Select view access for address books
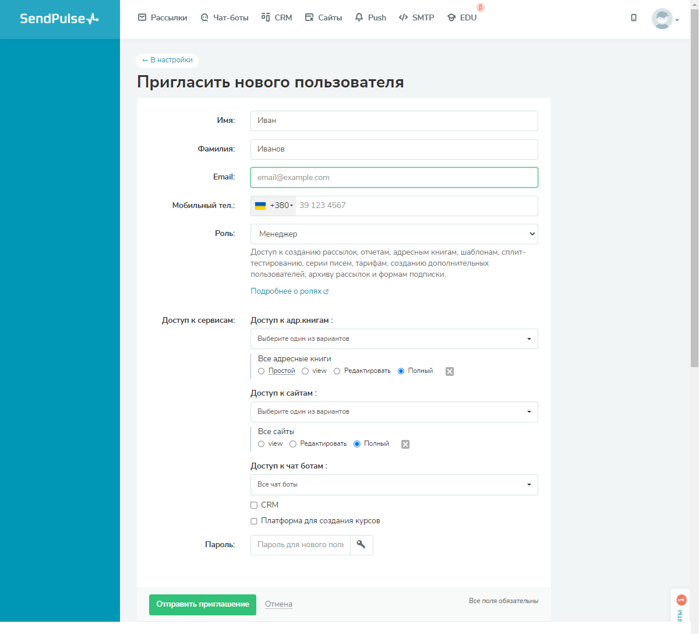 [305, 371]
